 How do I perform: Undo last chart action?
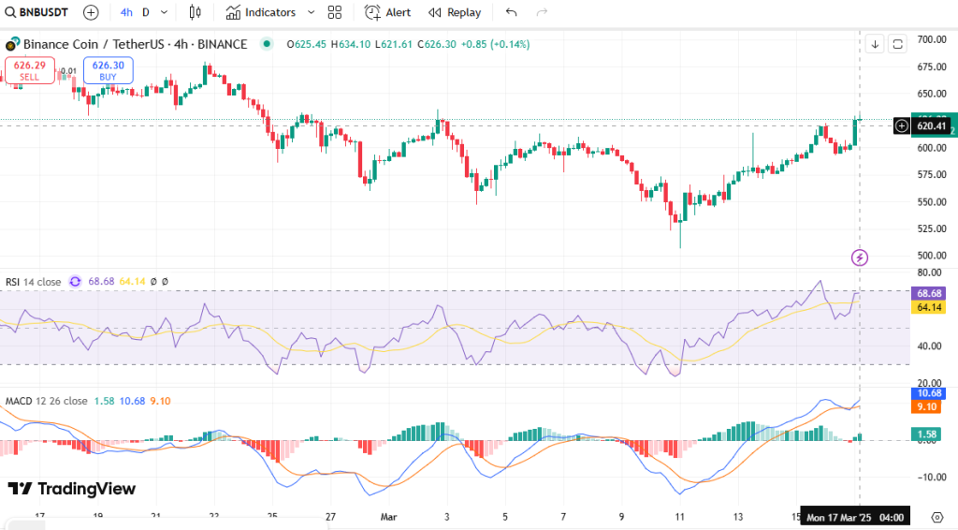(512, 12)
